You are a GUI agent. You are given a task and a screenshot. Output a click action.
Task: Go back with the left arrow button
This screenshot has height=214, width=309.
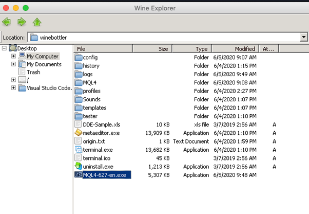pyautogui.click(x=6, y=22)
